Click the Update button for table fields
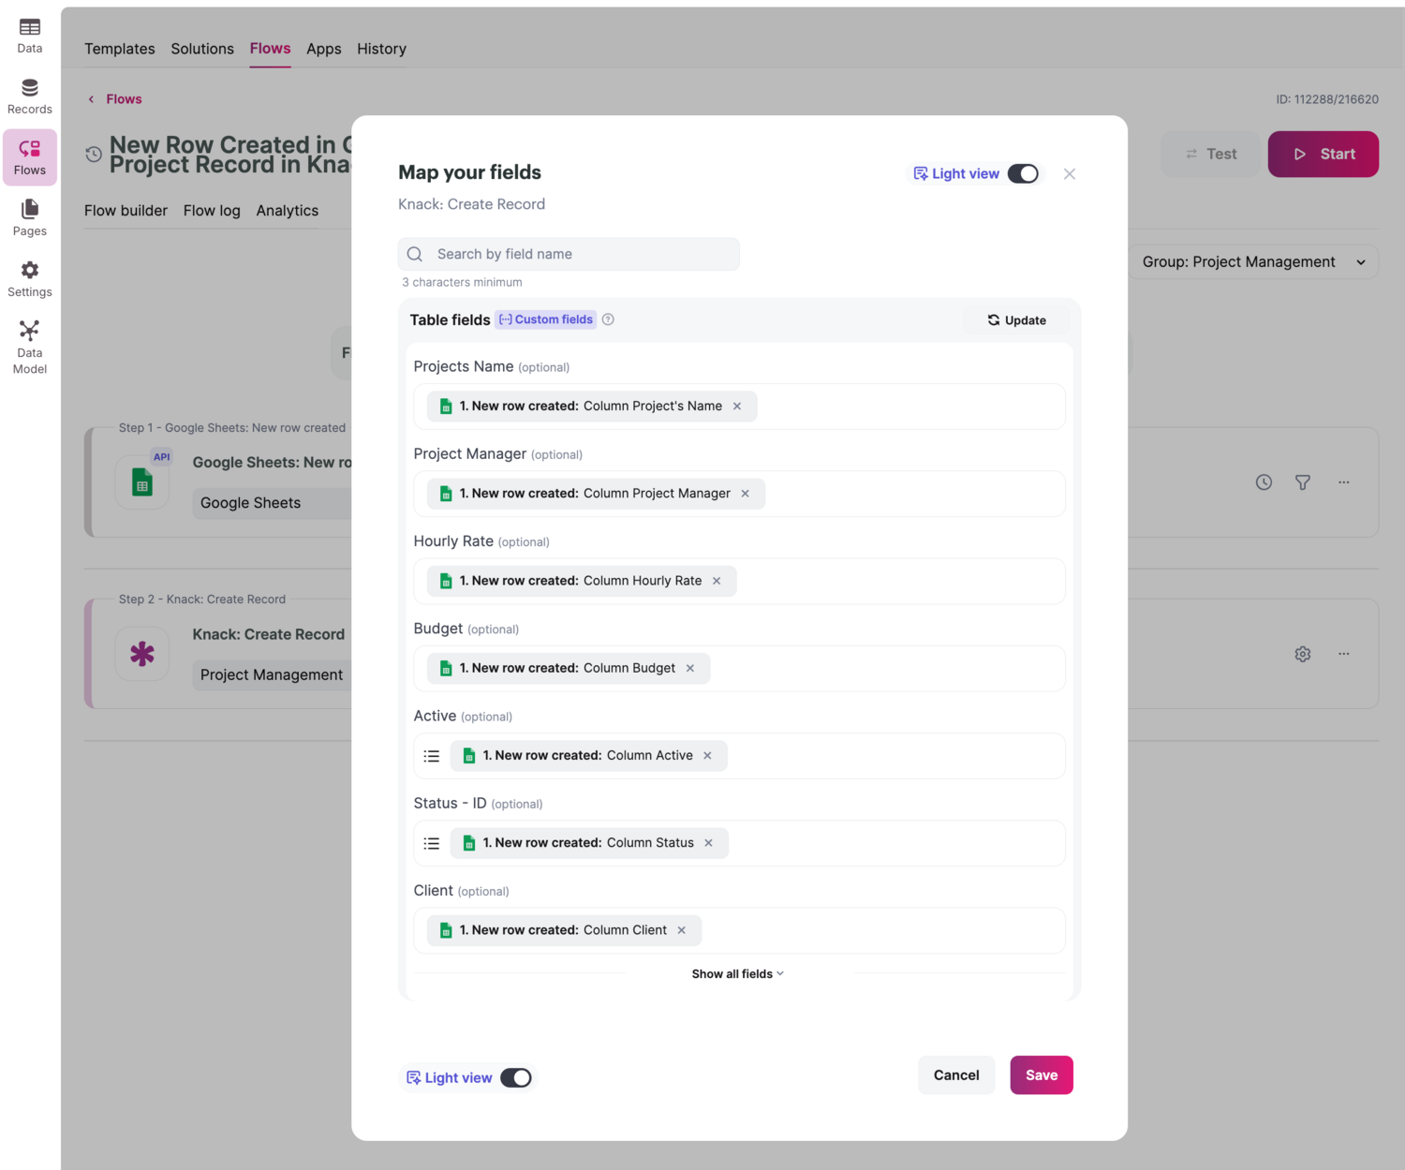The image size is (1405, 1170). click(x=1016, y=320)
